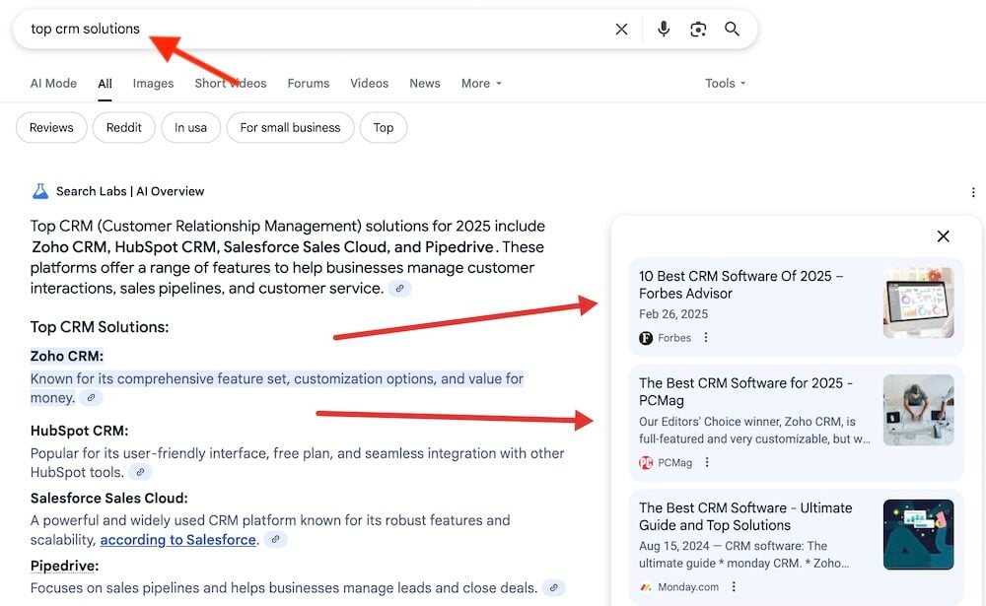Click the 'Feb 26, 2025' date text

(x=673, y=314)
